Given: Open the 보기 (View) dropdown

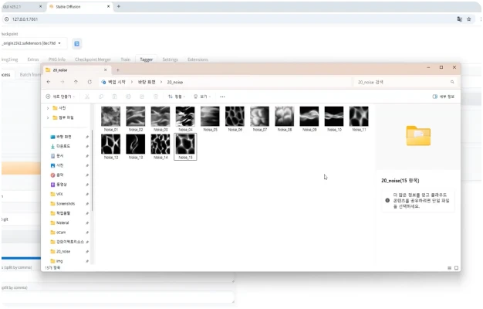Looking at the screenshot, I should [201, 97].
